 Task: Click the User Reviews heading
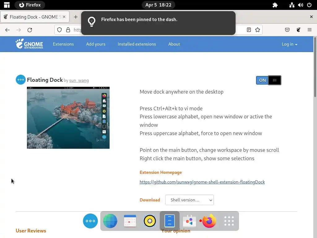[x=31, y=231]
